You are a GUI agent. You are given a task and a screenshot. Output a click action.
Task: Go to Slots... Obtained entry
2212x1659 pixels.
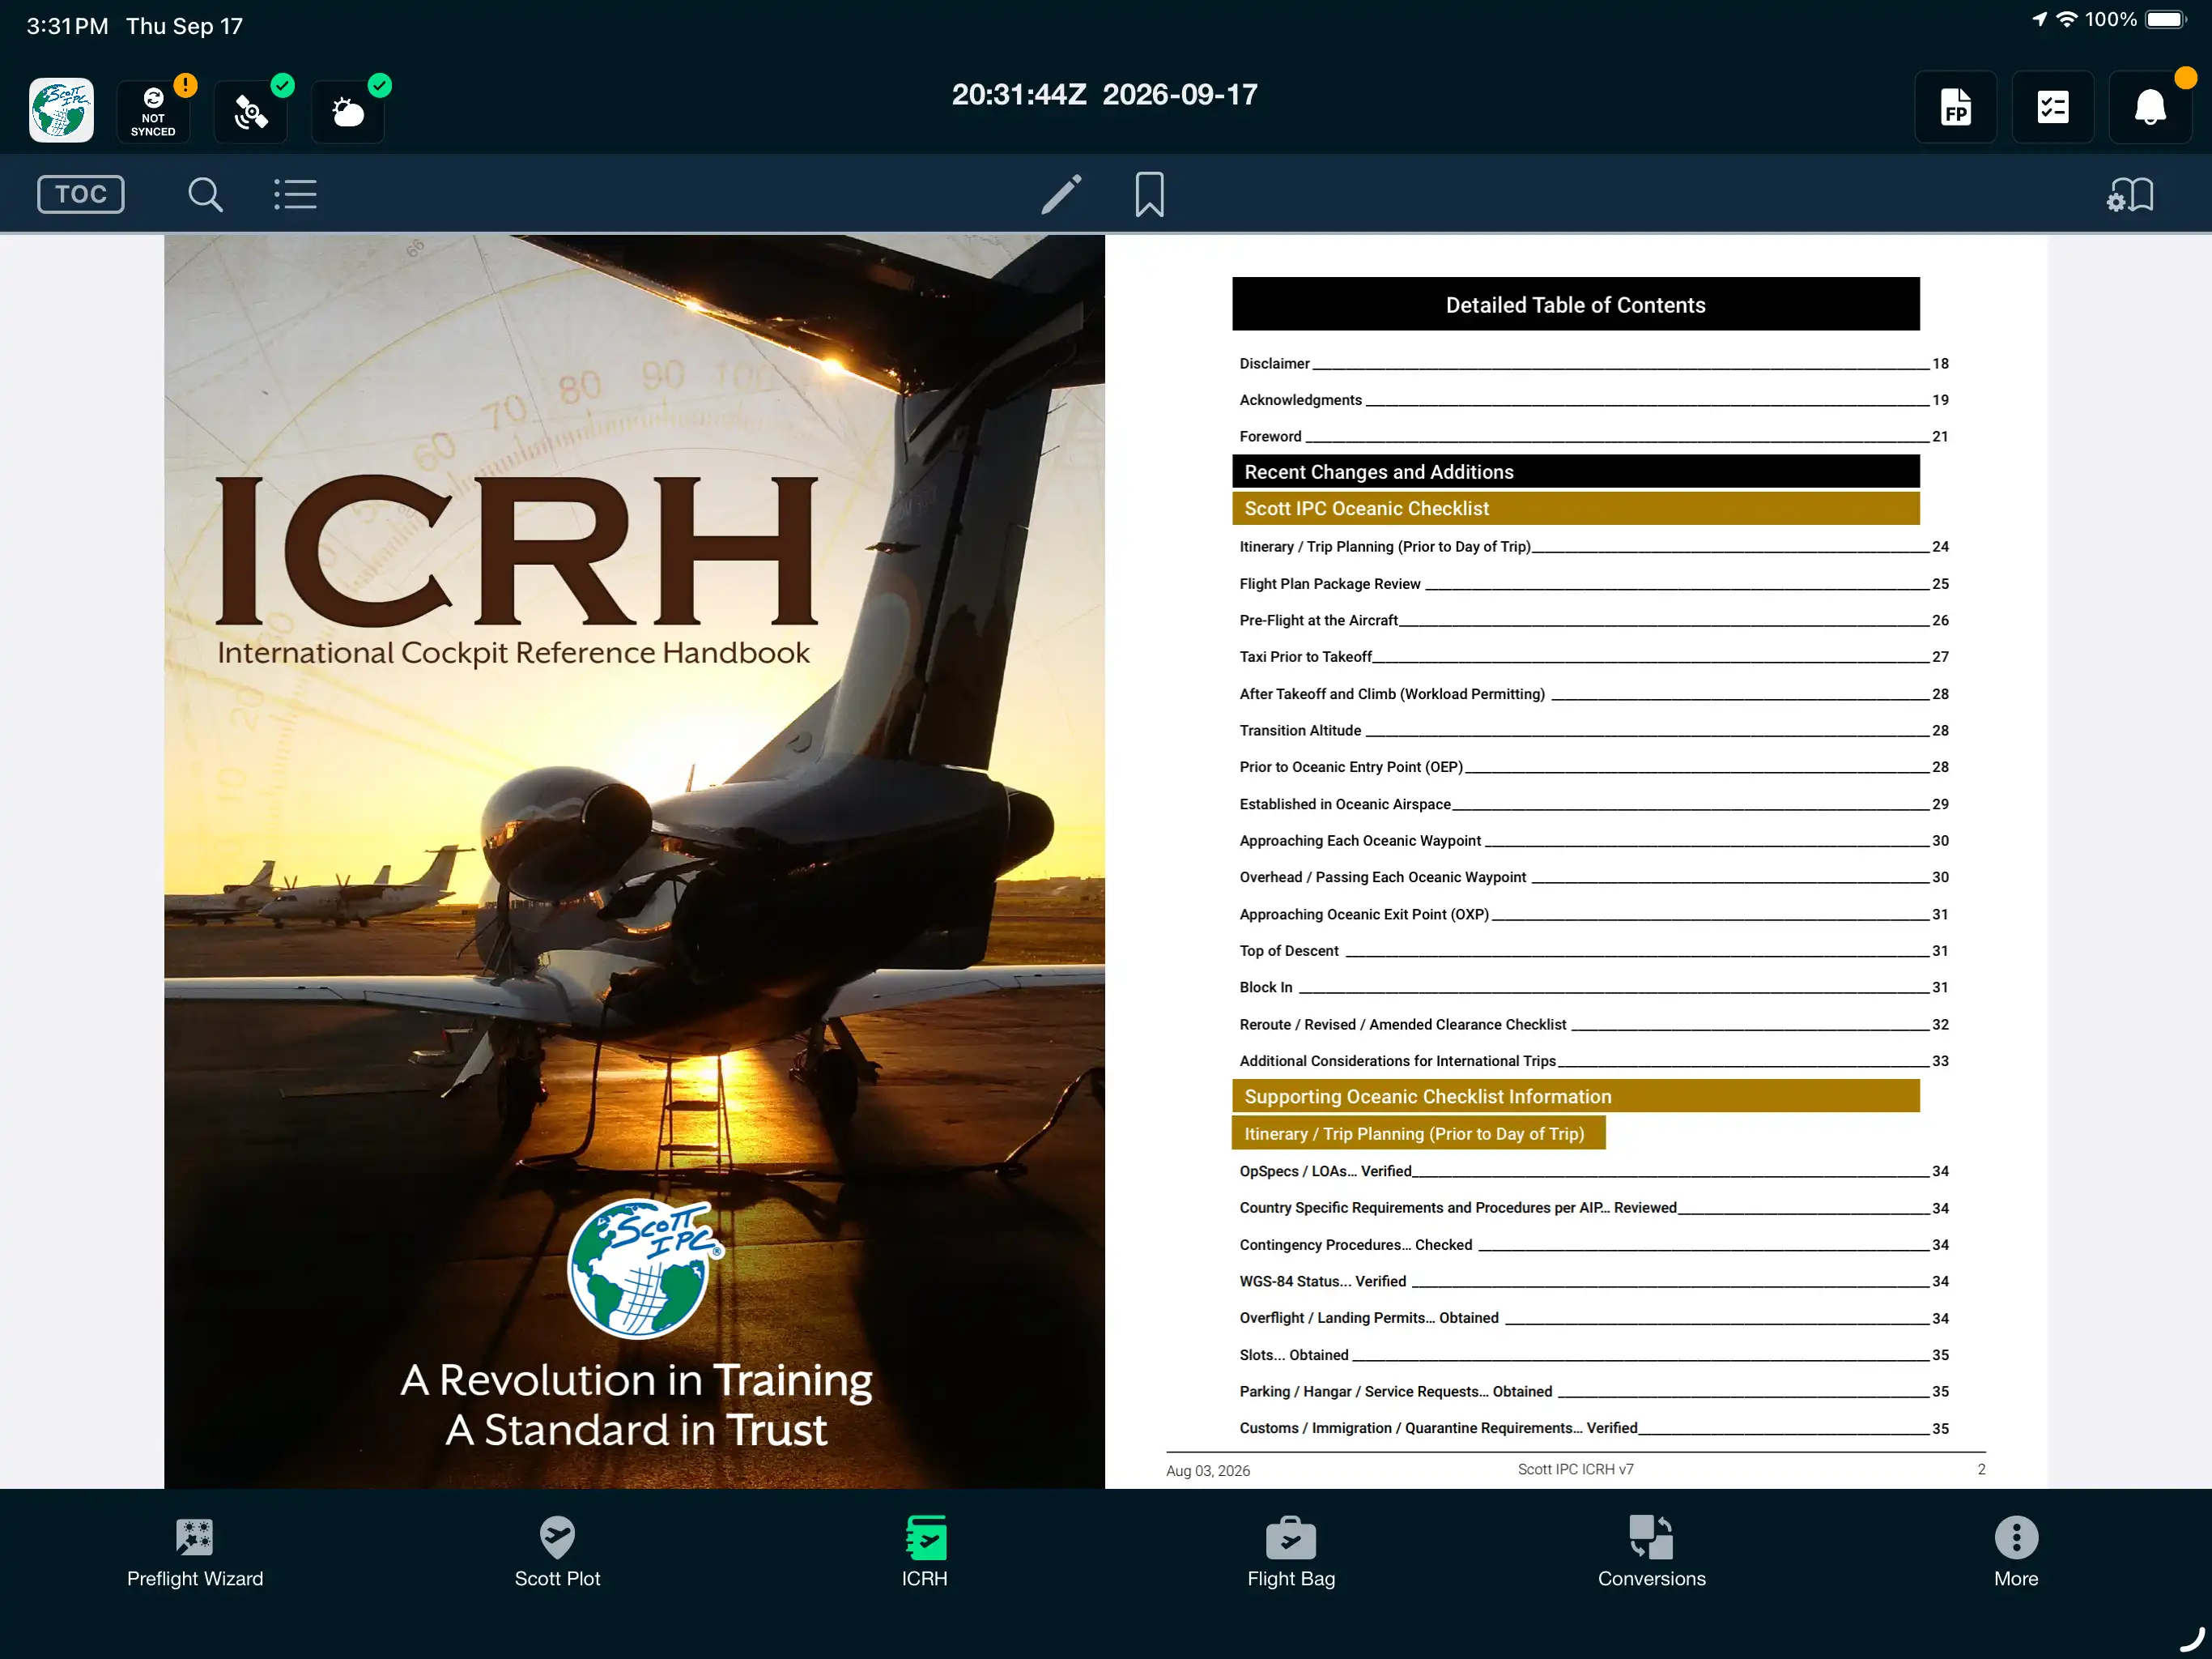click(1593, 1354)
